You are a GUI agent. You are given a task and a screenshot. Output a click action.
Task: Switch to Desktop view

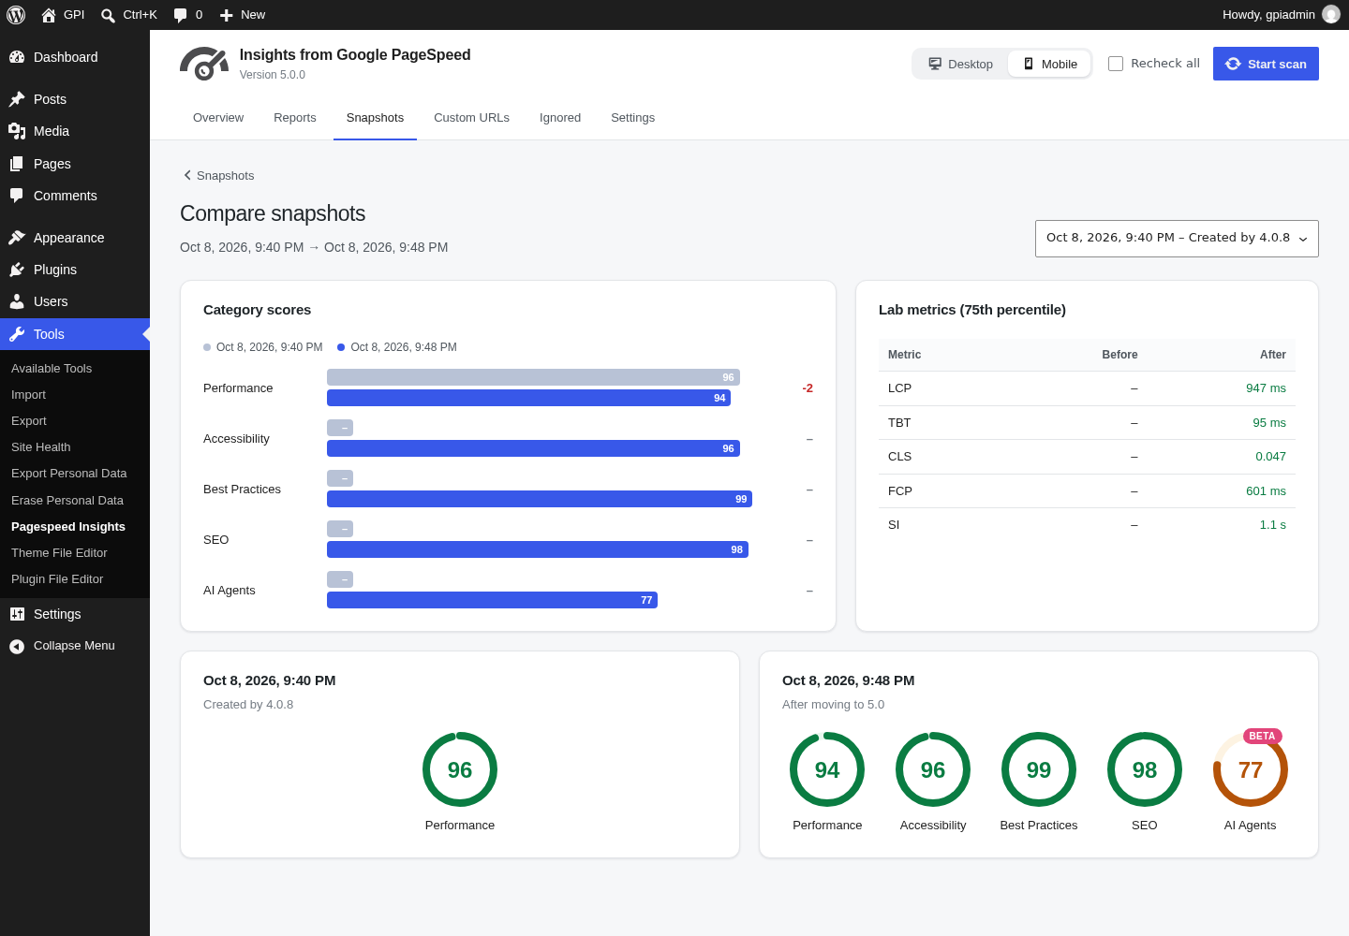click(x=961, y=64)
